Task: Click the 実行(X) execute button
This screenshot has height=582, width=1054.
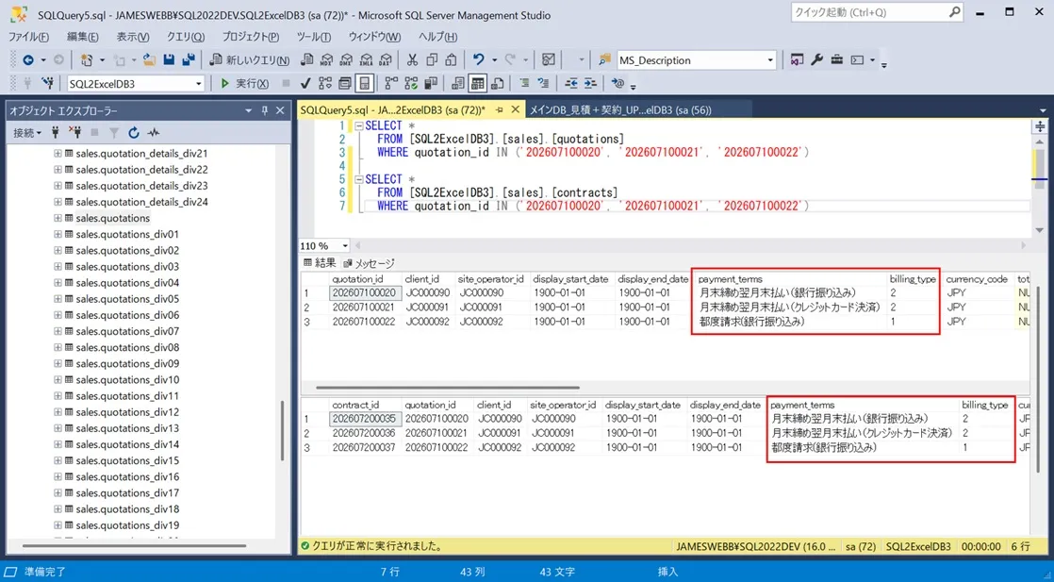Action: pos(245,83)
